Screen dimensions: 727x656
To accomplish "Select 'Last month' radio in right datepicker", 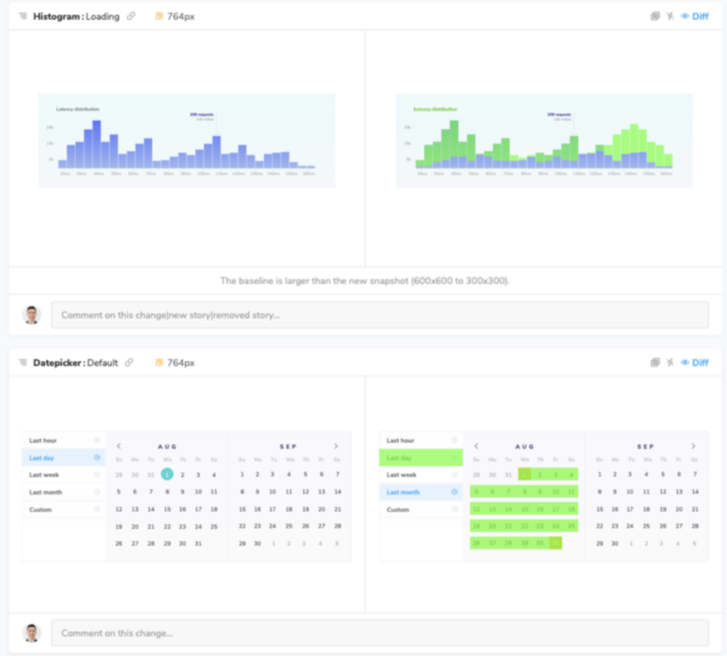I will [454, 491].
